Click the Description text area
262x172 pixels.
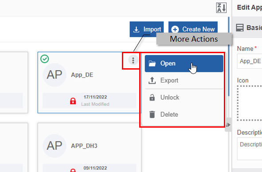tap(250, 149)
